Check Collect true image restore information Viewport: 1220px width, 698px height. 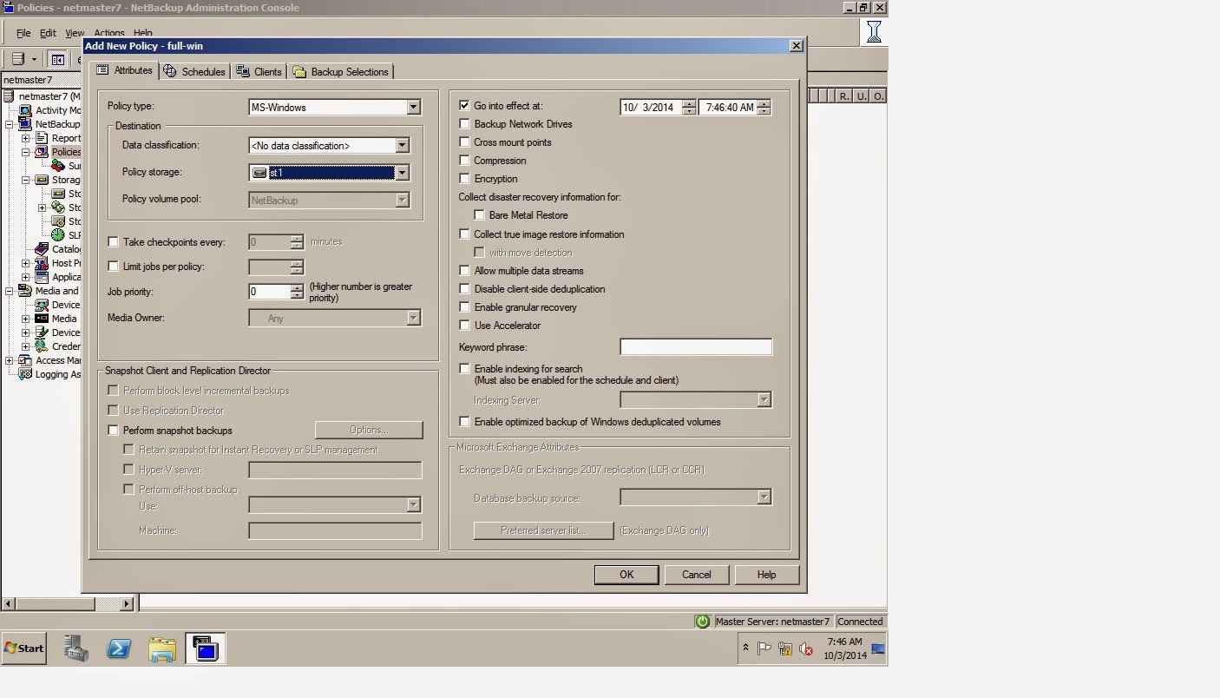pyautogui.click(x=465, y=234)
